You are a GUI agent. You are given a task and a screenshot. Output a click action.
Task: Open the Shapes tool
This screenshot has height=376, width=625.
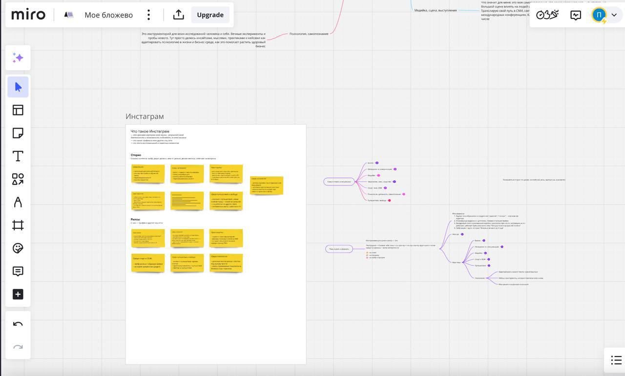click(x=18, y=179)
